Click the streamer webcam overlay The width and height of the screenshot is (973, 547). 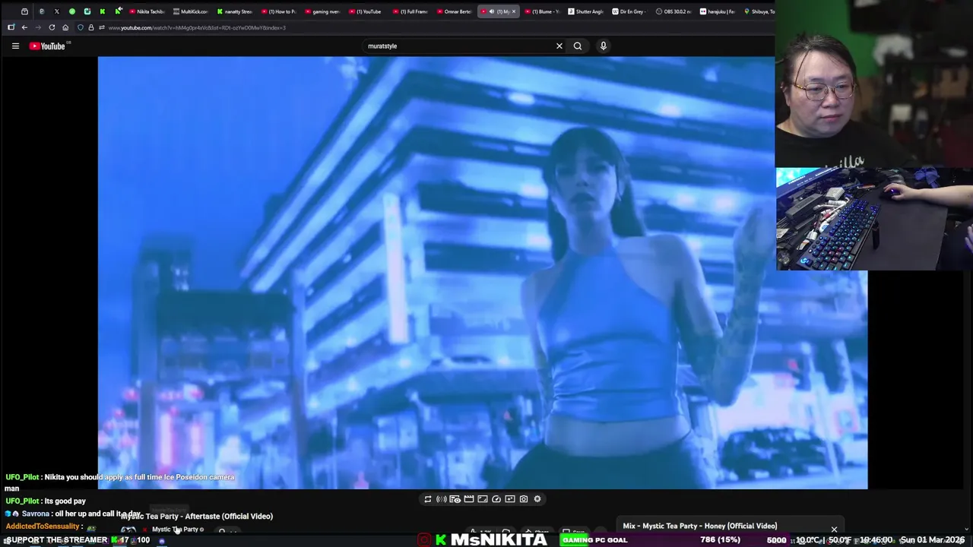[874, 84]
